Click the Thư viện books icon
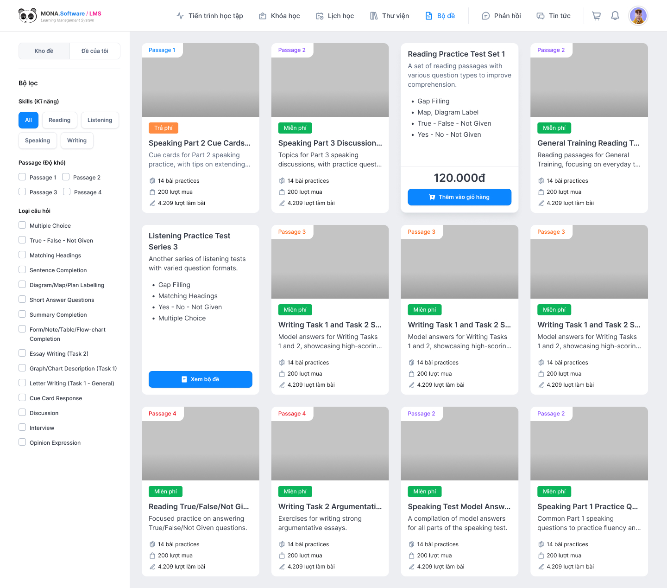 coord(374,16)
